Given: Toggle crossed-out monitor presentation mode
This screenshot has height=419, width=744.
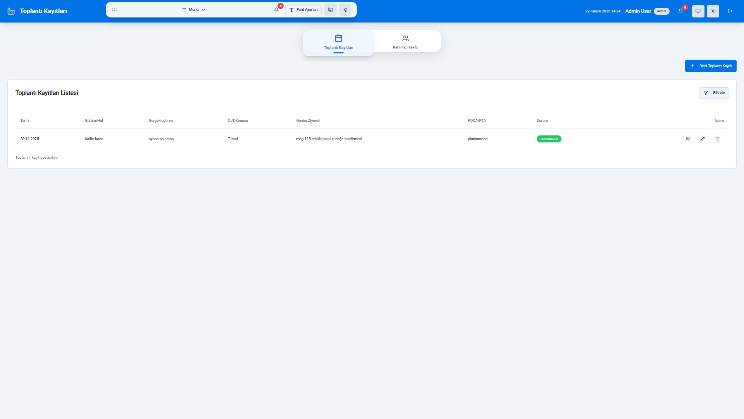Looking at the screenshot, I should tap(330, 10).
